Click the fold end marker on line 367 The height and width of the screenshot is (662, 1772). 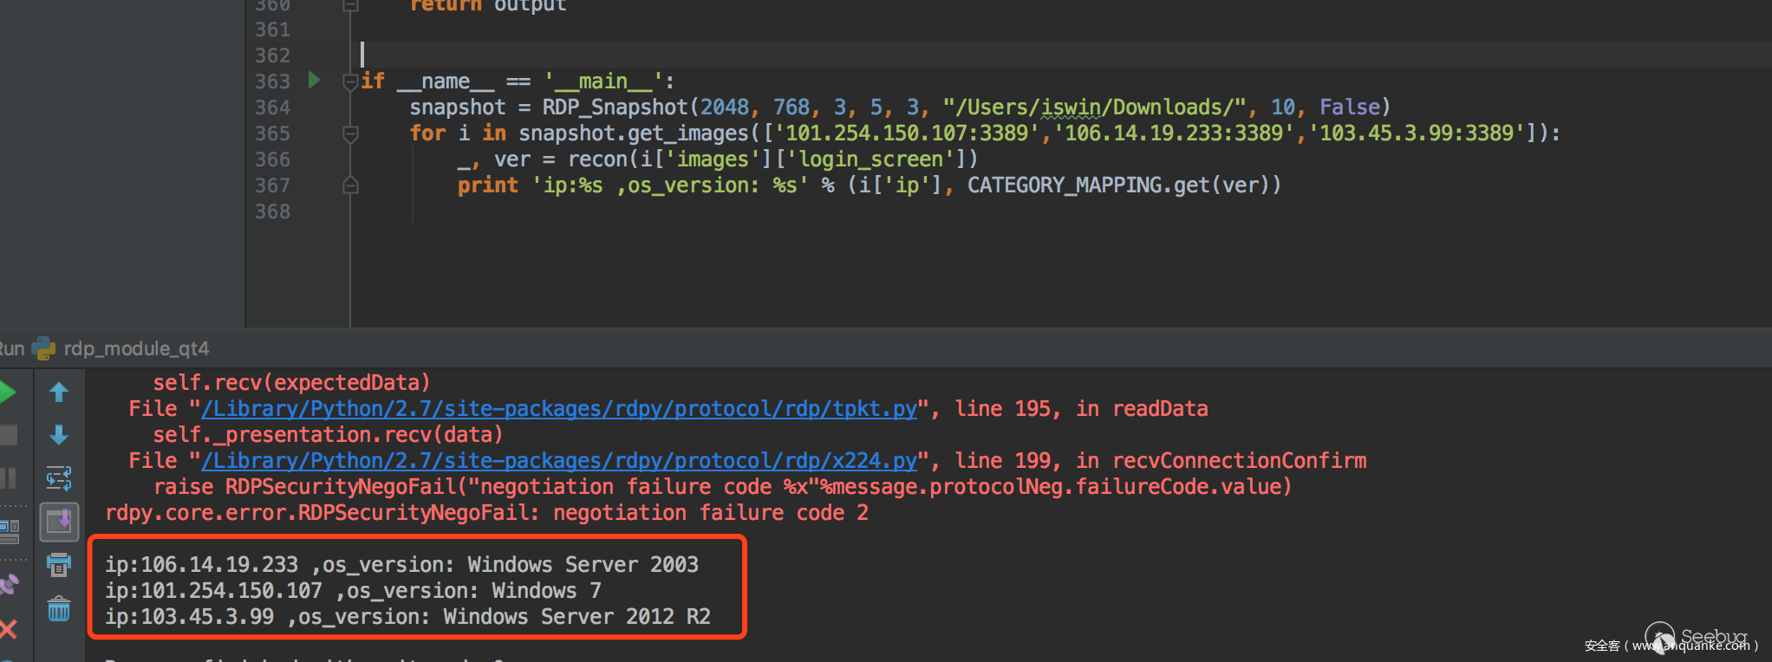pos(350,185)
